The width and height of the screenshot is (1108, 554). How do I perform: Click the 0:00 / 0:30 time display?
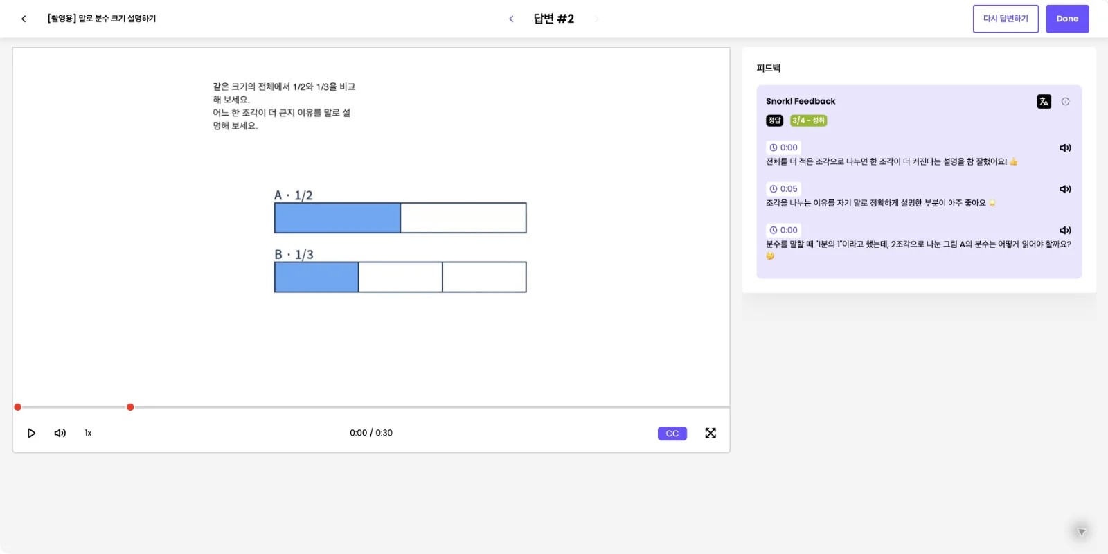[371, 433]
